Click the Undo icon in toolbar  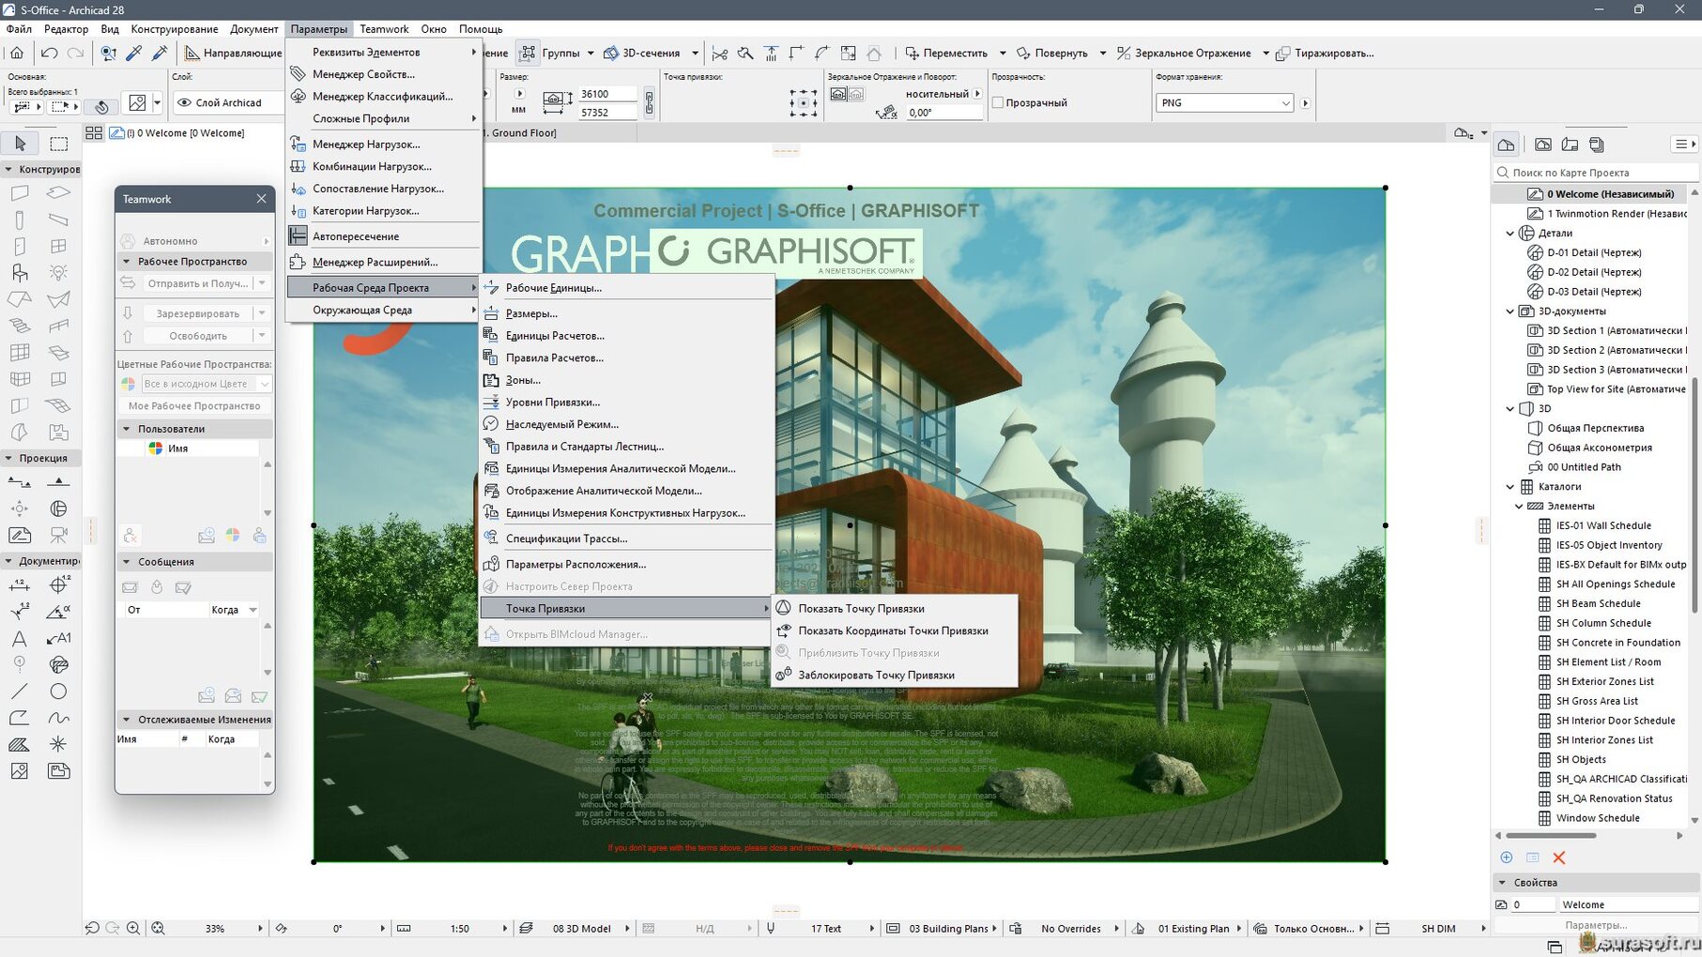(x=50, y=53)
